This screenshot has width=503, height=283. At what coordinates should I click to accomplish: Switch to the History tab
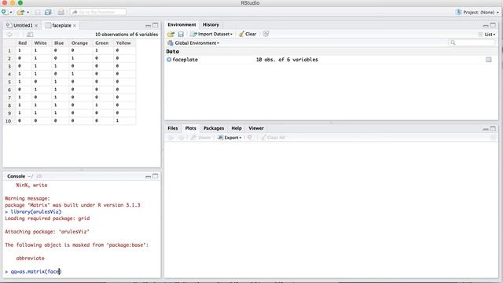coord(211,24)
